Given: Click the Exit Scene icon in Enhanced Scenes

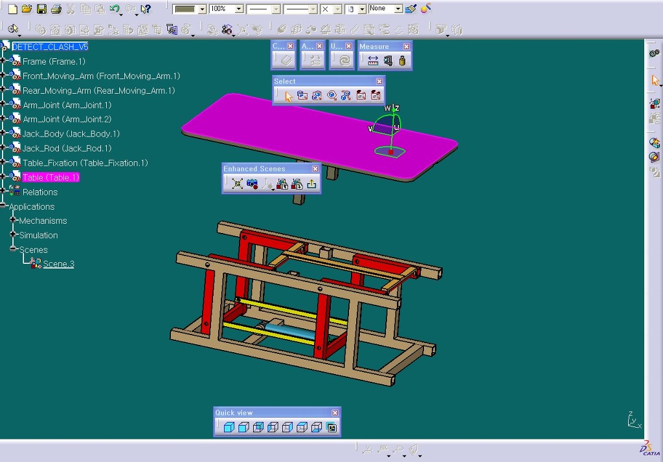Looking at the screenshot, I should coord(311,184).
